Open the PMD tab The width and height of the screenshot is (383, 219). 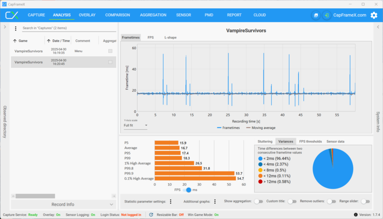(x=209, y=15)
